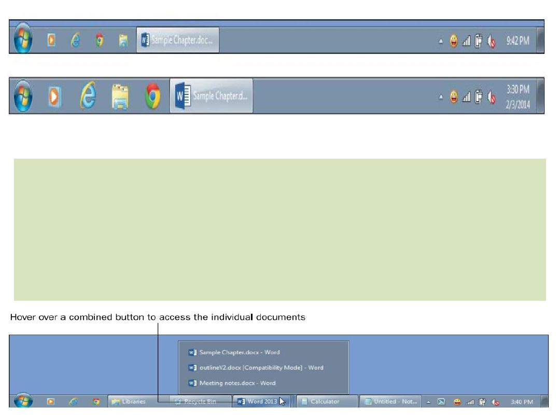Viewport: 560px width, 420px height.
Task: Switch to the Calculator taskbar button
Action: pyautogui.click(x=327, y=401)
